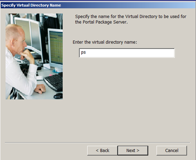The height and width of the screenshot is (160, 196).
Task: Click the man's hand resting on the desk
Action: pyautogui.click(x=40, y=89)
